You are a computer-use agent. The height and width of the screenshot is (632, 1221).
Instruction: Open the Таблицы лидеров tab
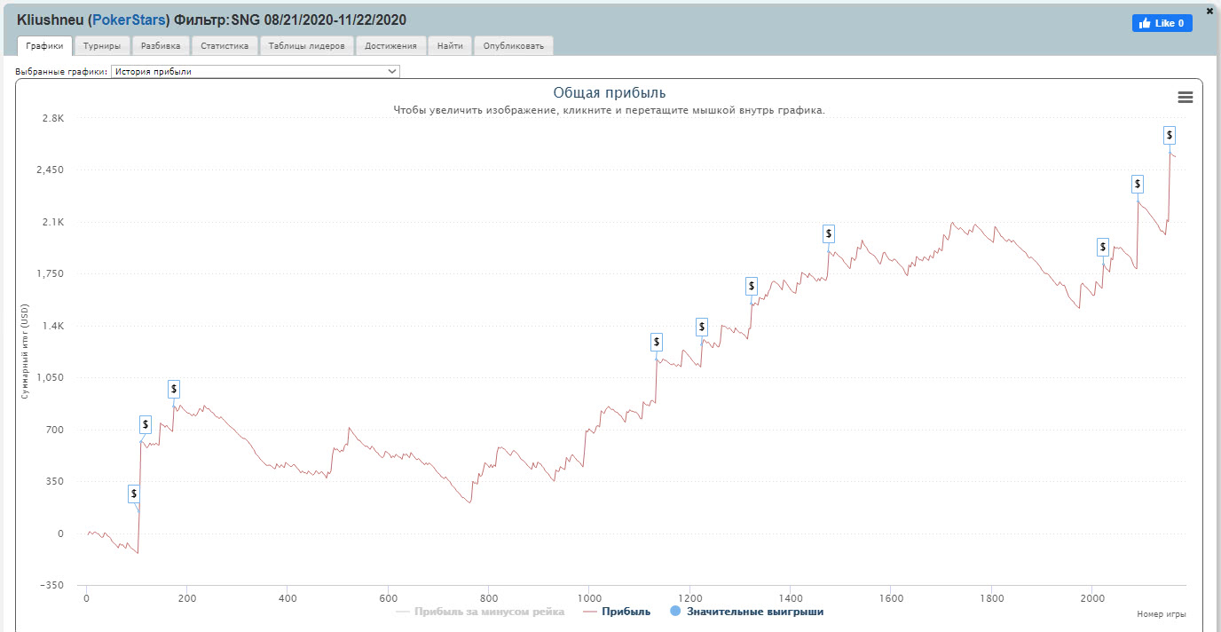pos(307,46)
